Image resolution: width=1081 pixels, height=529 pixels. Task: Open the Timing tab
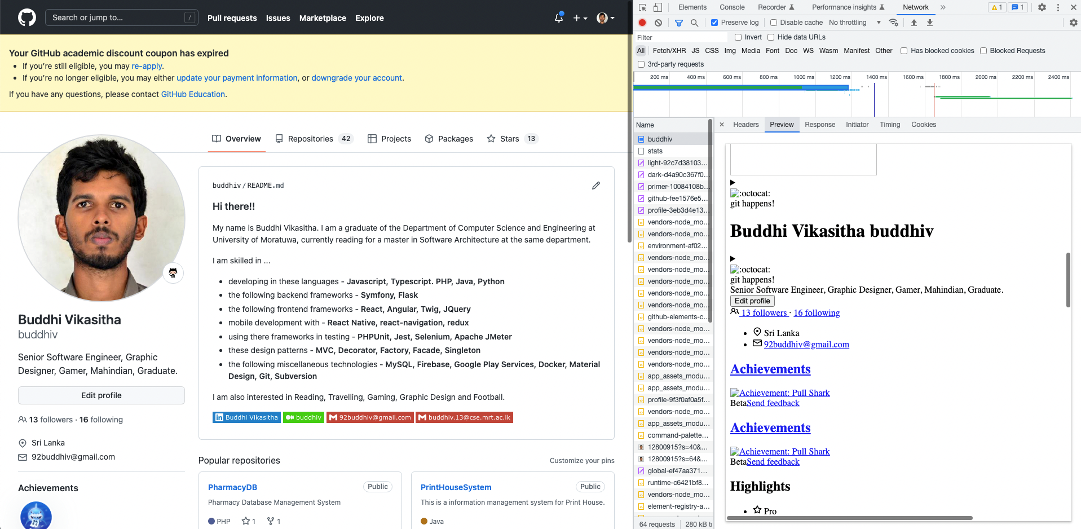[890, 125]
